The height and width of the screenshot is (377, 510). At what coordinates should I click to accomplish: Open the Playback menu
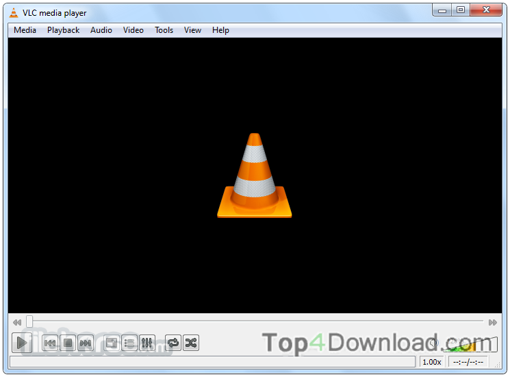(x=63, y=30)
